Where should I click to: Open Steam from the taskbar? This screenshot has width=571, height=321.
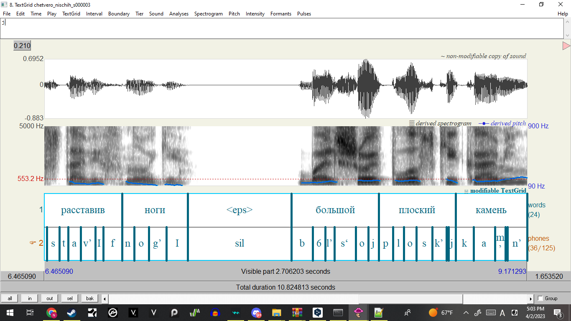(71, 313)
